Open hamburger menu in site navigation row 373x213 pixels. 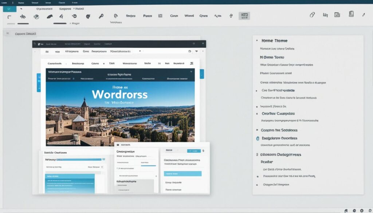(192, 63)
